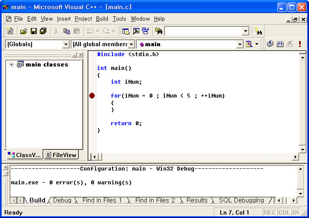
Task: Open the Insert menu
Action: [x=64, y=19]
